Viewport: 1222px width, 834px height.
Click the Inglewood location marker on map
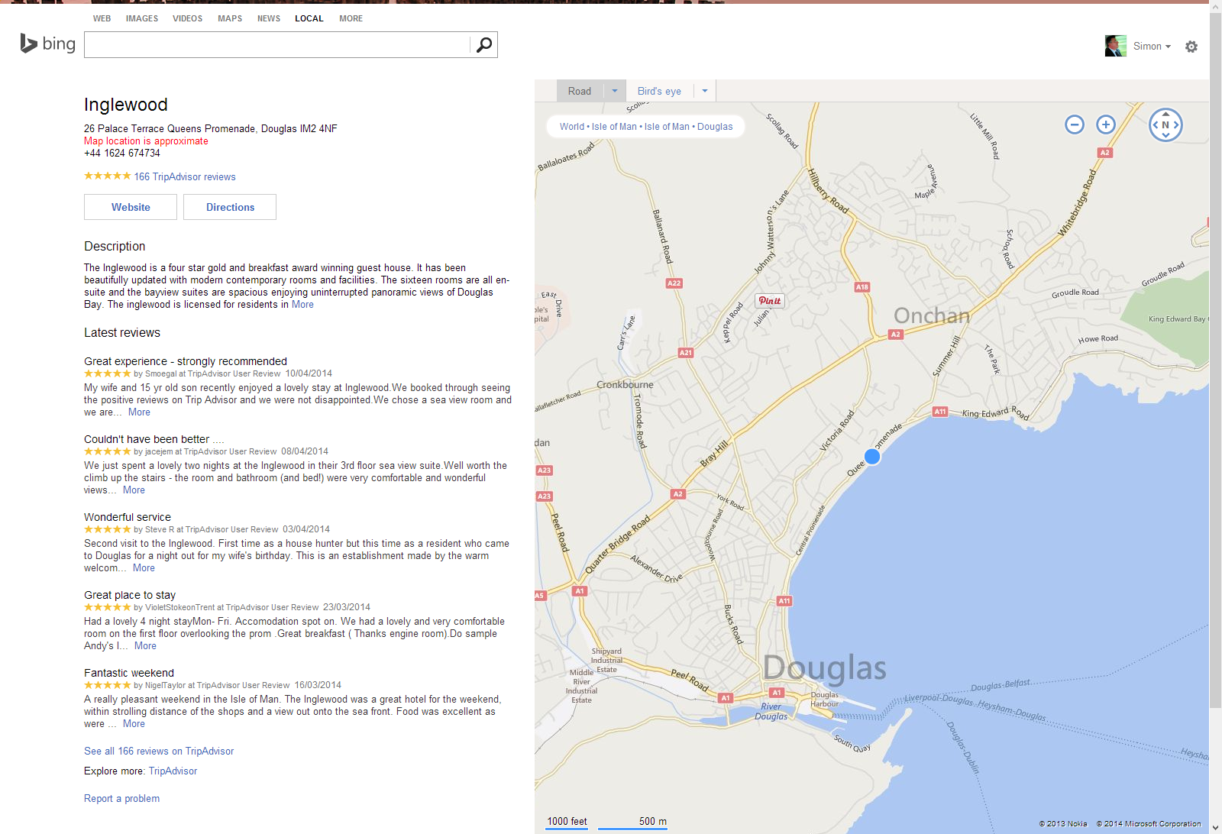(871, 456)
